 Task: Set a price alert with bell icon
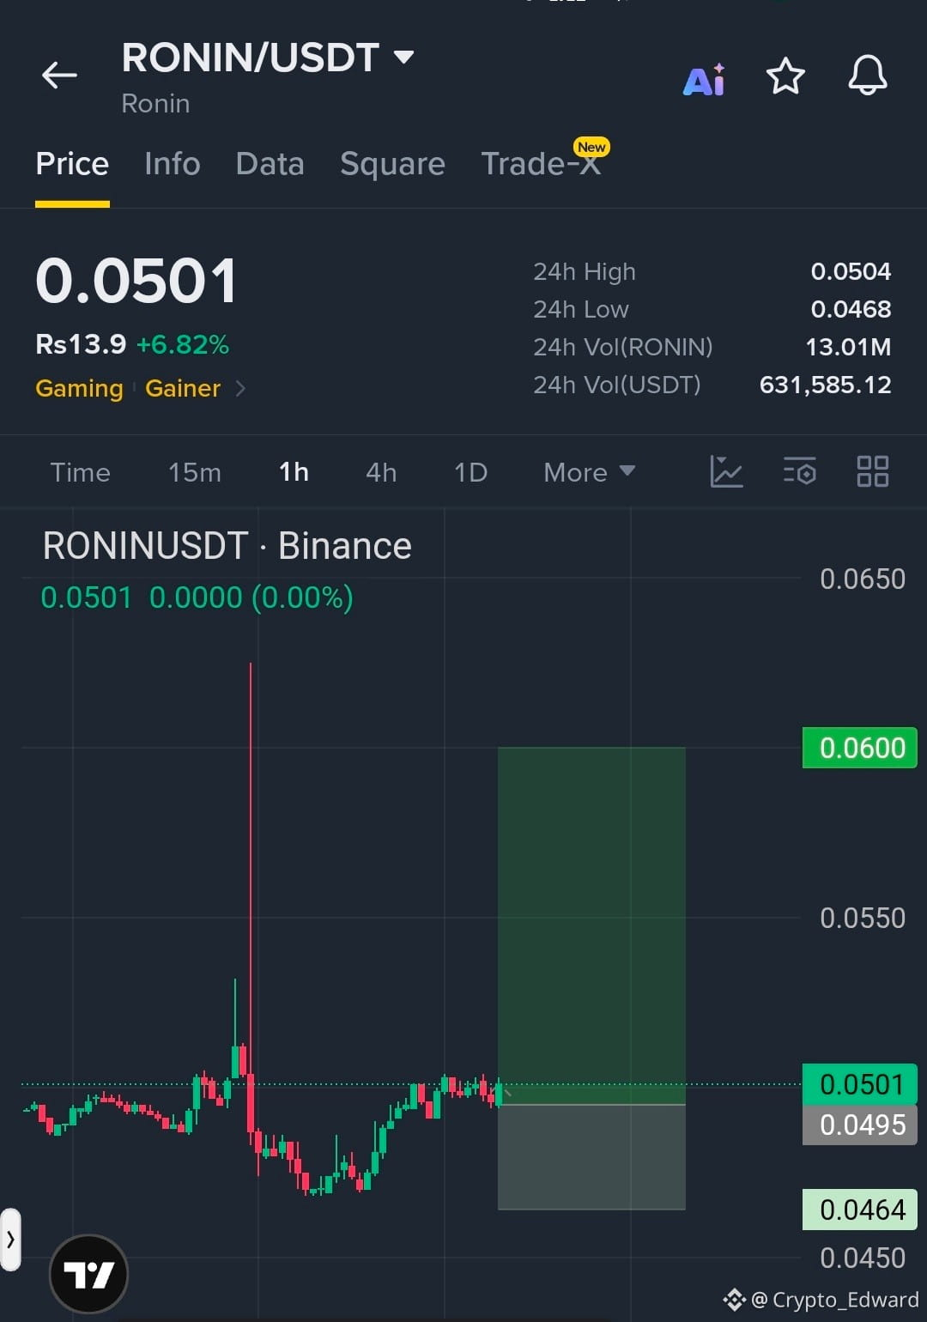868,76
